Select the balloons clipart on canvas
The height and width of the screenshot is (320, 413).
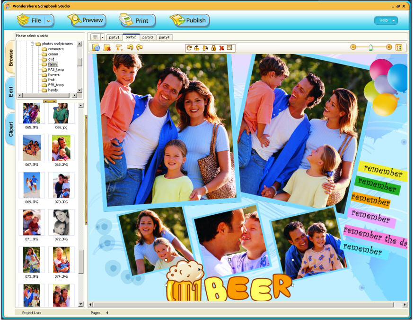click(x=385, y=87)
